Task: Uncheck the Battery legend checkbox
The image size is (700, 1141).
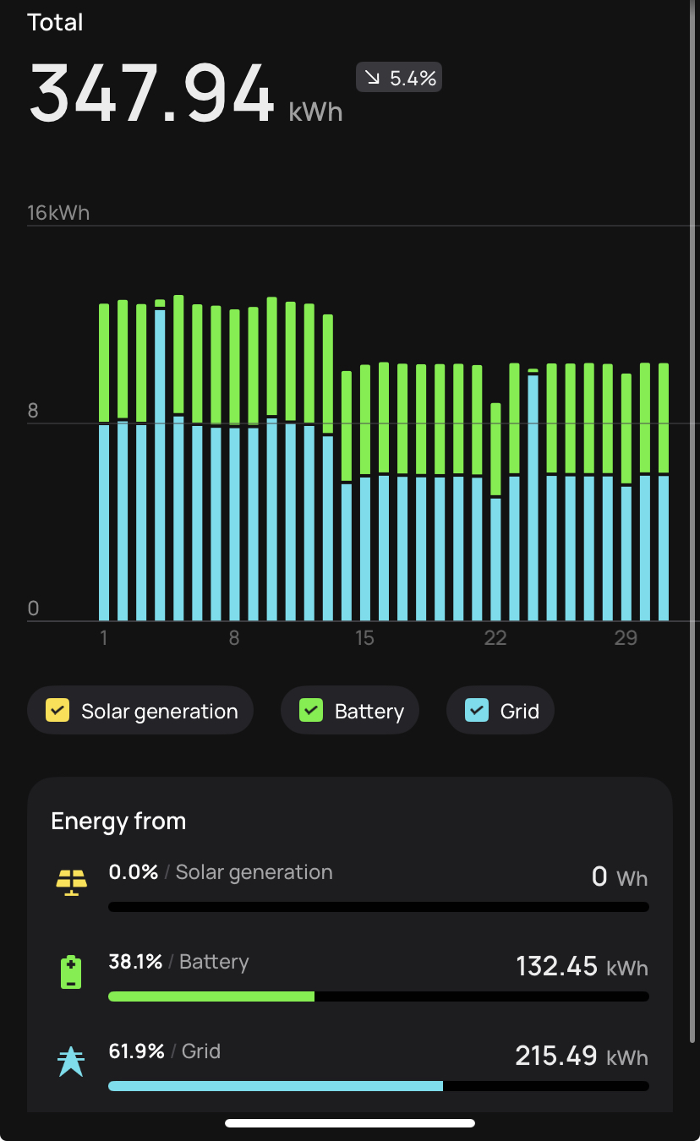Action: [311, 711]
